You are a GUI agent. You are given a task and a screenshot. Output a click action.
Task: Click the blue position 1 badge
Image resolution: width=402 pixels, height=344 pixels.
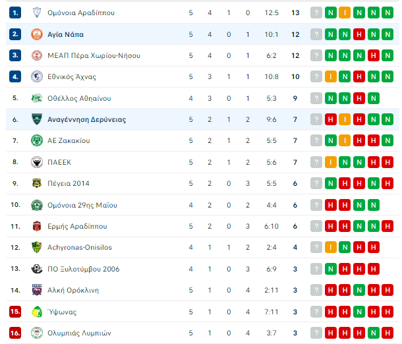[16, 13]
